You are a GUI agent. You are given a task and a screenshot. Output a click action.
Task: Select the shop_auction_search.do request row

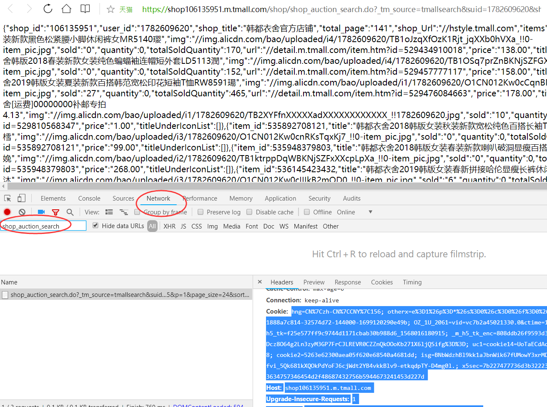pos(129,295)
